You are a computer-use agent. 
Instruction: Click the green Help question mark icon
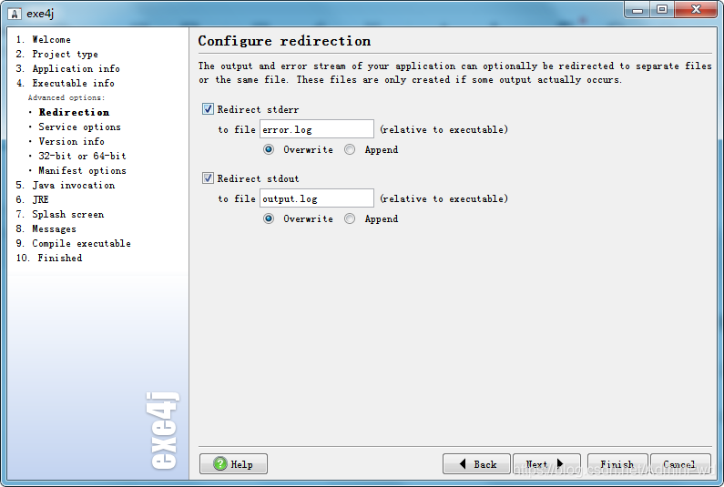(x=220, y=463)
